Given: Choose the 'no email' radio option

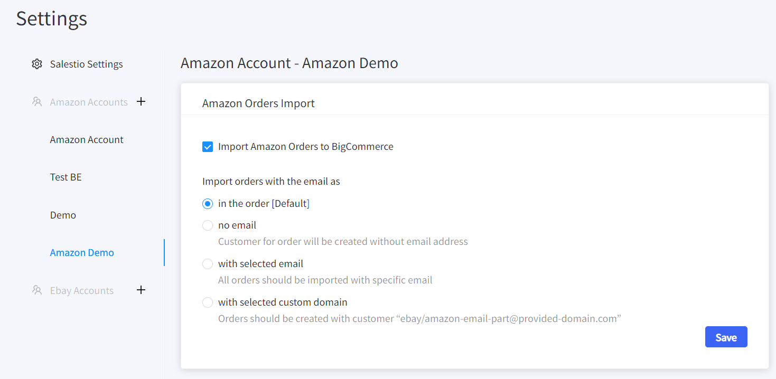Looking at the screenshot, I should pyautogui.click(x=208, y=225).
